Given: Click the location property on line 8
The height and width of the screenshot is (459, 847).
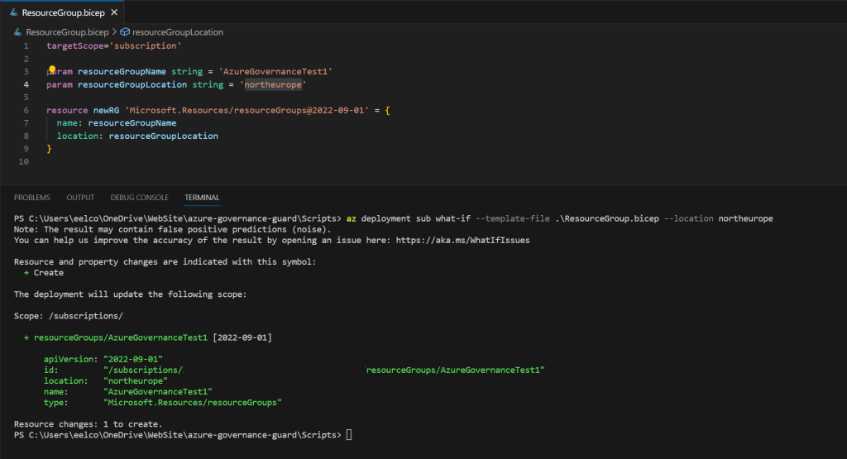Looking at the screenshot, I should click(x=78, y=136).
